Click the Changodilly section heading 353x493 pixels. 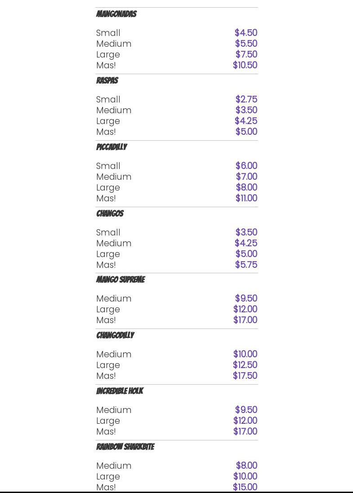[115, 336]
